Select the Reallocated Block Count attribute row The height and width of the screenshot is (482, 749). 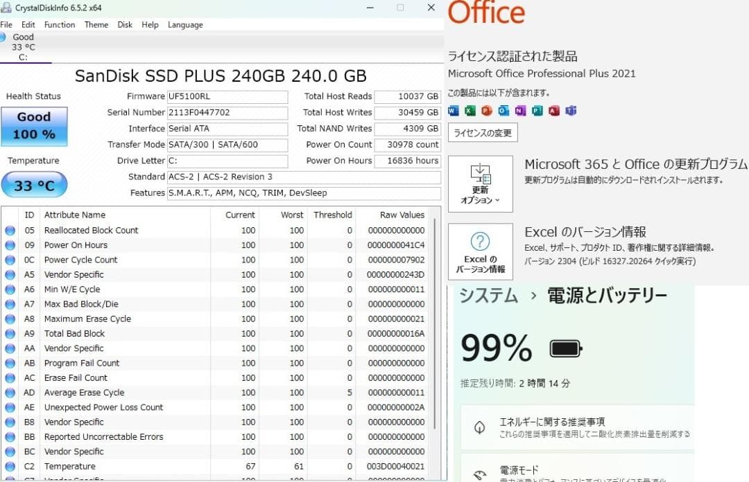click(x=91, y=230)
